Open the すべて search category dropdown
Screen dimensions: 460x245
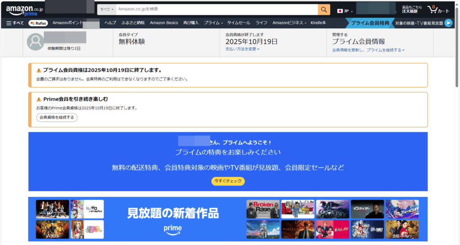pos(107,9)
